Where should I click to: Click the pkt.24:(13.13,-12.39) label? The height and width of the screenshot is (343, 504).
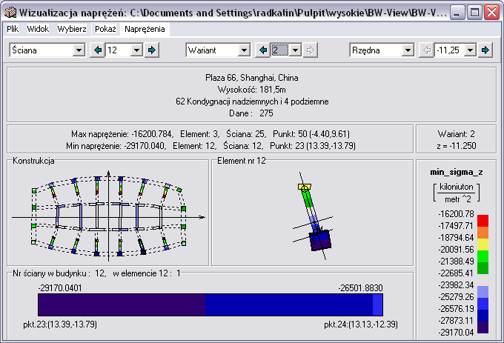pyautogui.click(x=361, y=324)
